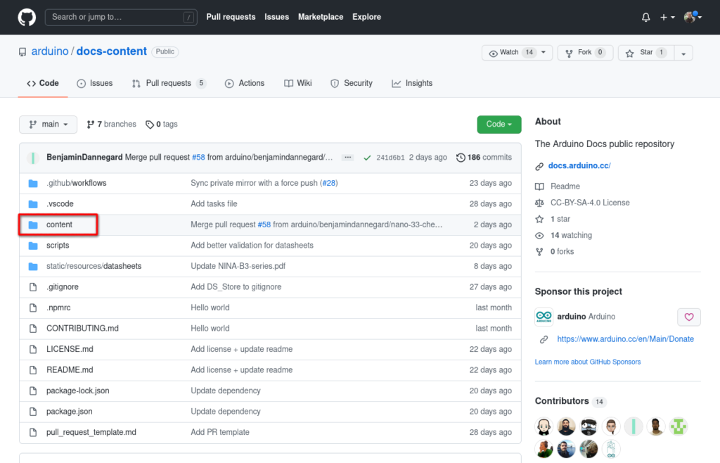Switch to the Security tab
Screen dimensions: 720x463
click(352, 83)
